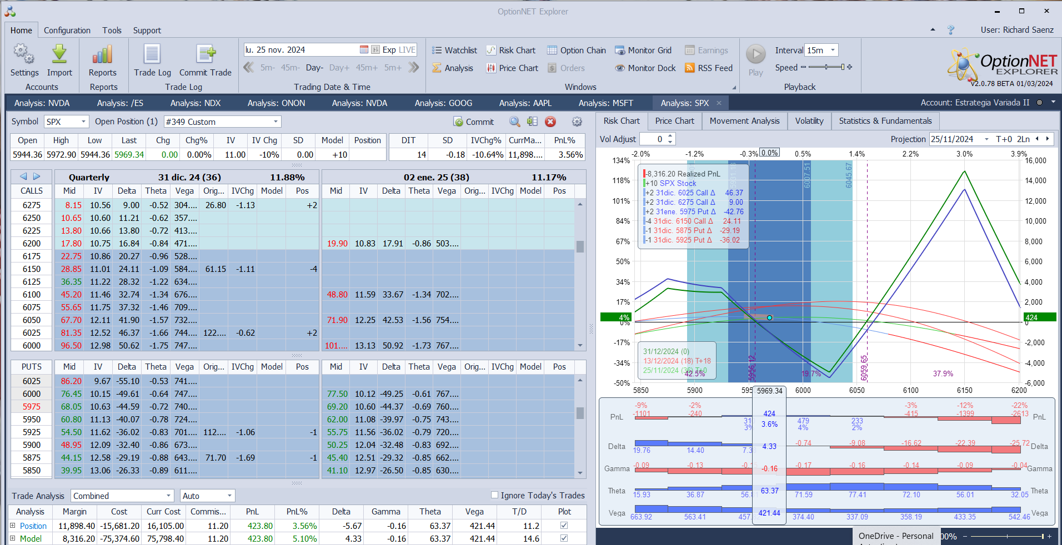
Task: Click the Commit button
Action: click(473, 122)
